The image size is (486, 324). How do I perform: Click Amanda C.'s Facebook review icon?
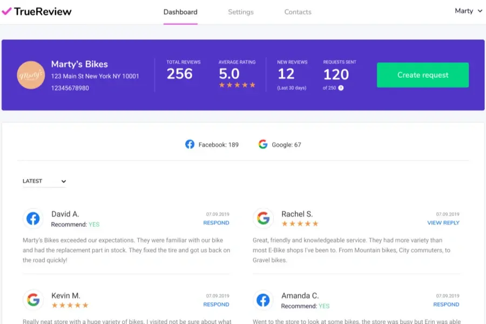click(263, 300)
